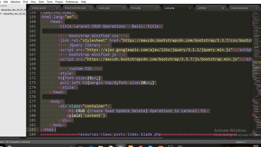Click the horizontal scrollbar below the editor
This screenshot has height=147, width=261.
(95, 138)
